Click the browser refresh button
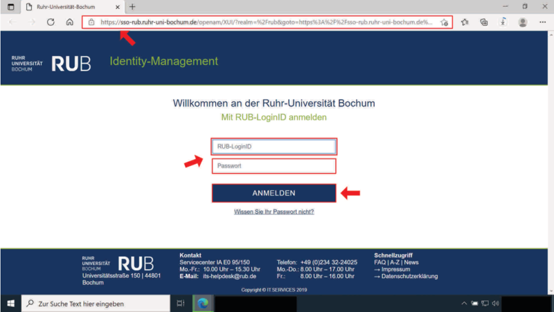554x312 pixels. [x=51, y=22]
